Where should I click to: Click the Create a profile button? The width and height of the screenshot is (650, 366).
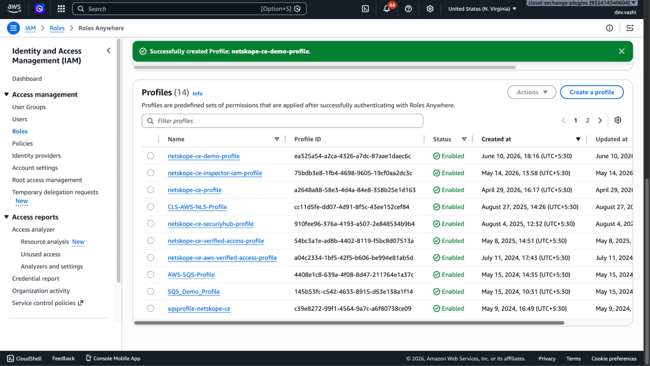[592, 93]
